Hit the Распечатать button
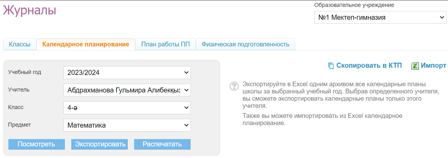 point(162,144)
